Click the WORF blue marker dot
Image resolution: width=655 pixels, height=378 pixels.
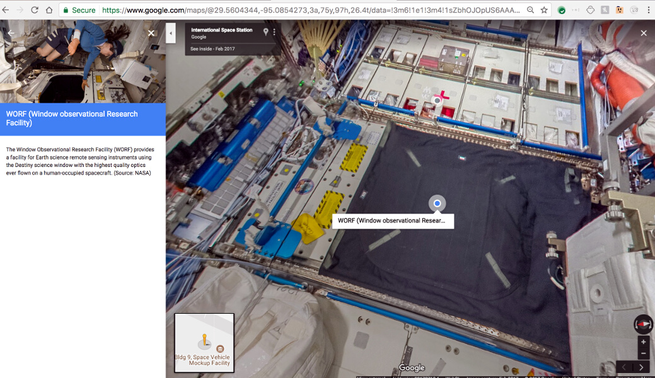[437, 203]
